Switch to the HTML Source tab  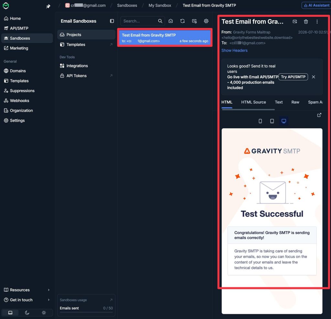(253, 102)
